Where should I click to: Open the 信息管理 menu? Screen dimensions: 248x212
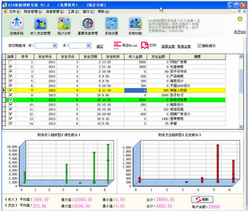pyautogui.click(x=55, y=12)
